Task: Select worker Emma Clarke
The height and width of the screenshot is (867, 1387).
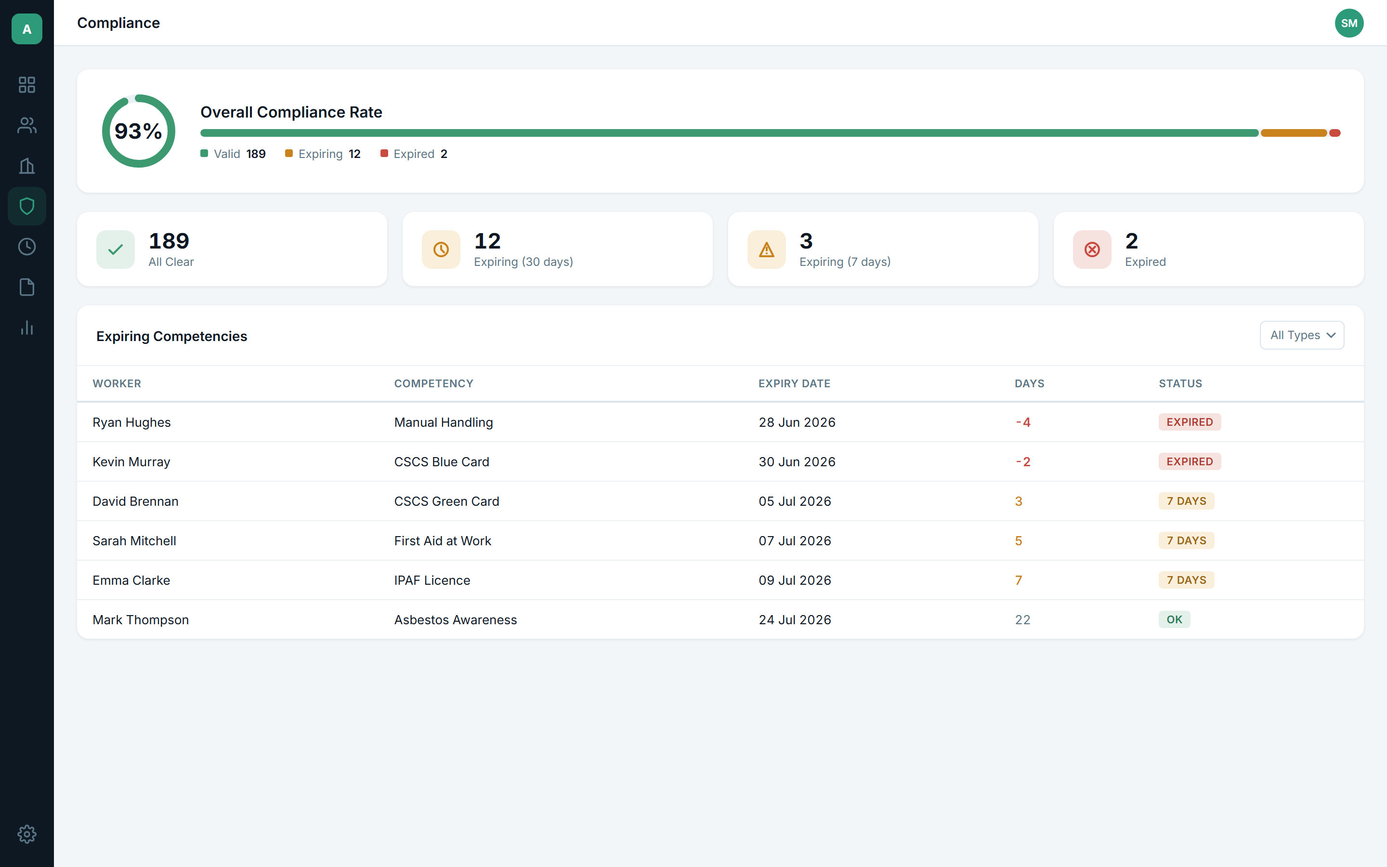Action: (131, 580)
